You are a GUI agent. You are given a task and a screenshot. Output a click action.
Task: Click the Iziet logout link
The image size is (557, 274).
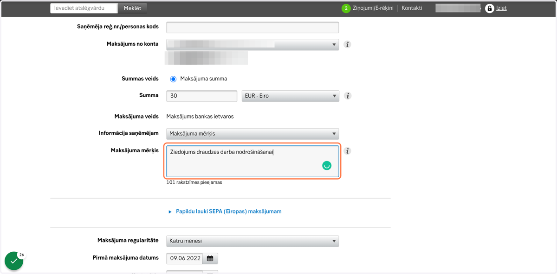(501, 8)
